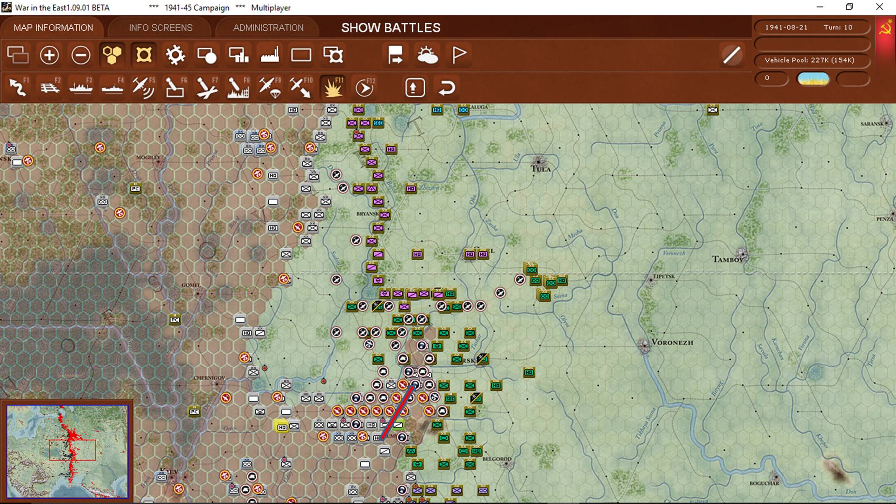The image size is (896, 504).
Task: Click the Tambov city label
Action: pyautogui.click(x=728, y=259)
